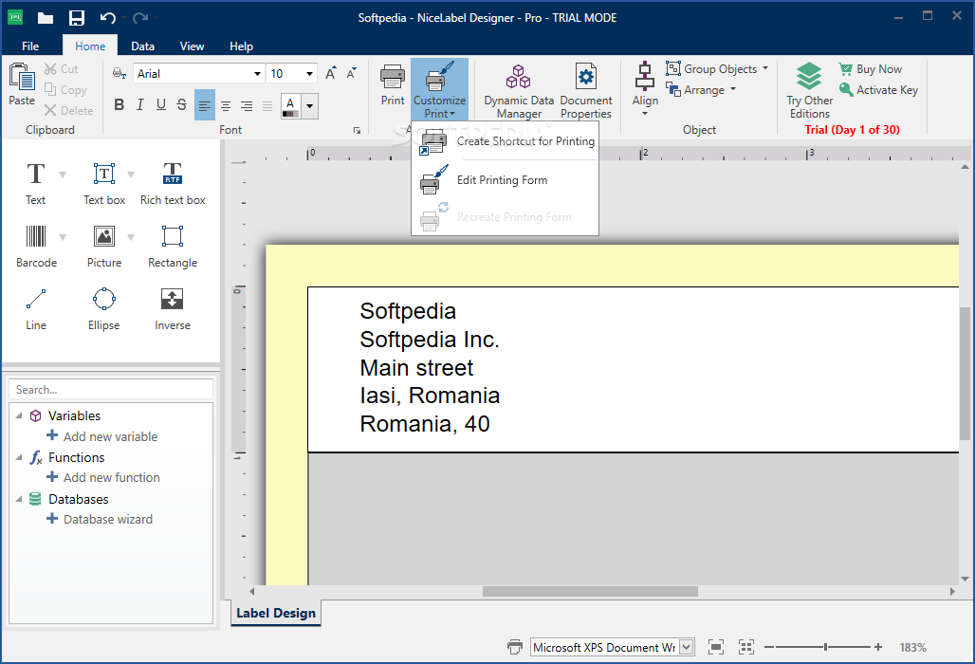Click the Customize Print button
This screenshot has height=664, width=975.
click(x=440, y=89)
